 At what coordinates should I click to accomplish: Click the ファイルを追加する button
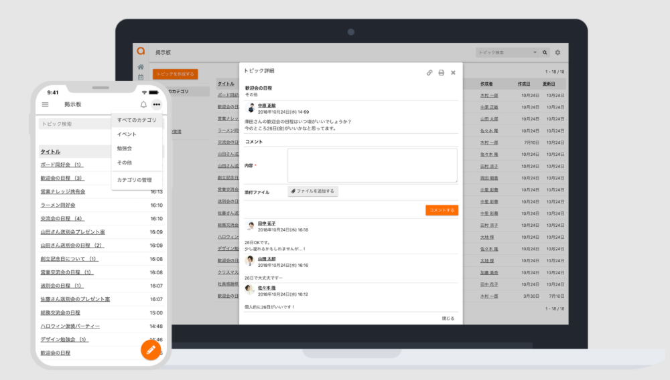click(313, 191)
